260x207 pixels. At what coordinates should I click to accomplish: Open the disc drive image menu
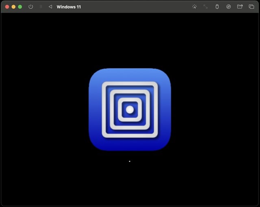228,7
